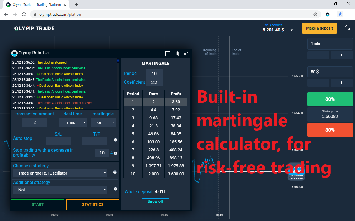Screen dimensions: 355x221
Task: Click the 50 $ amount field
Action: 330,72
